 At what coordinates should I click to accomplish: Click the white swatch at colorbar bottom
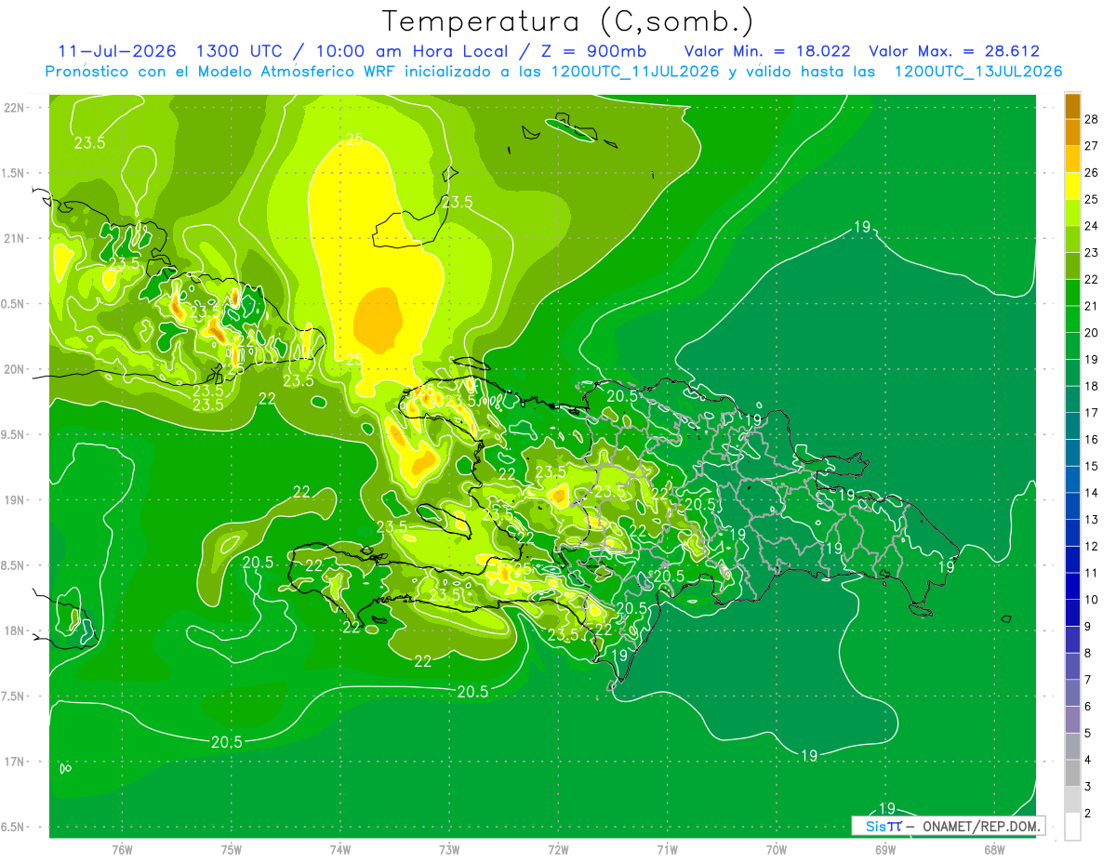[1072, 827]
